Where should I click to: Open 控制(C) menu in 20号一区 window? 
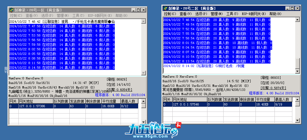[16, 16]
